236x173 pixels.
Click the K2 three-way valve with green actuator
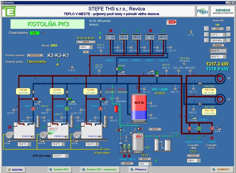coord(68,99)
